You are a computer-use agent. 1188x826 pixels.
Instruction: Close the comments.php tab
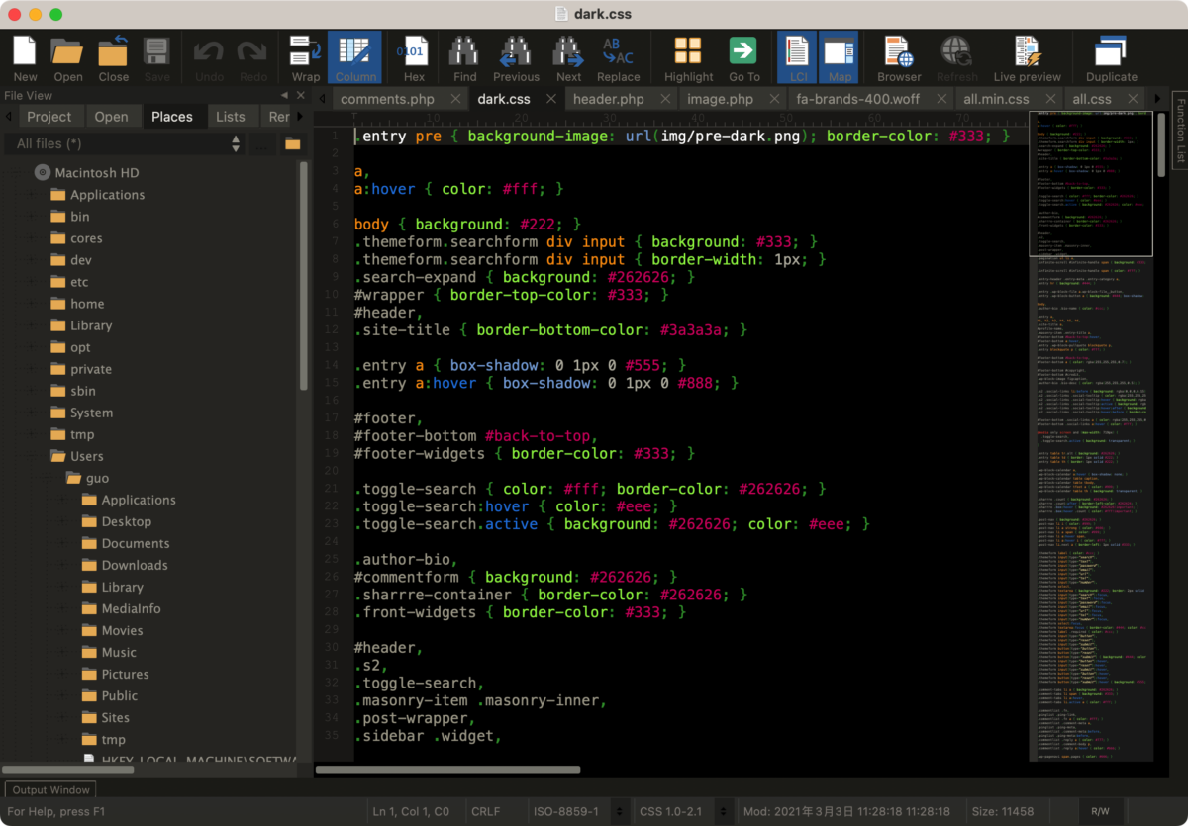click(x=455, y=99)
